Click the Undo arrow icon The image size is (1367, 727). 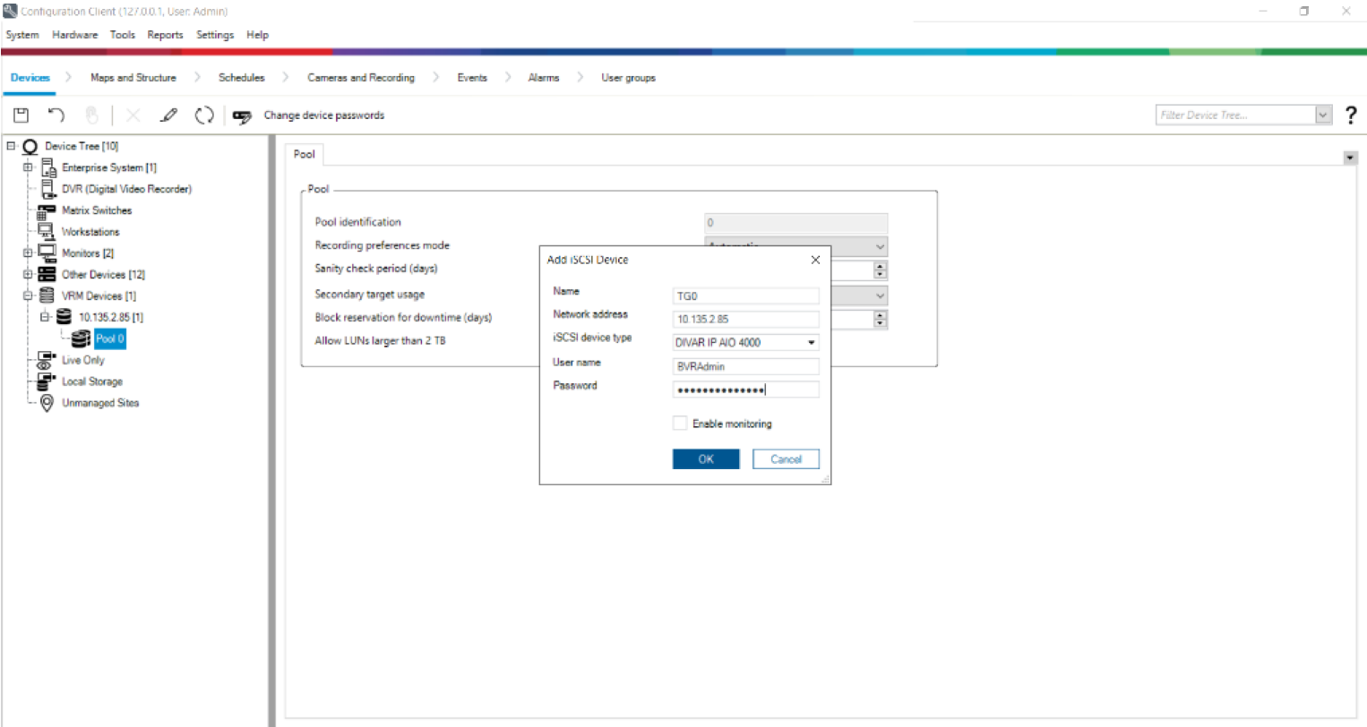[x=56, y=115]
